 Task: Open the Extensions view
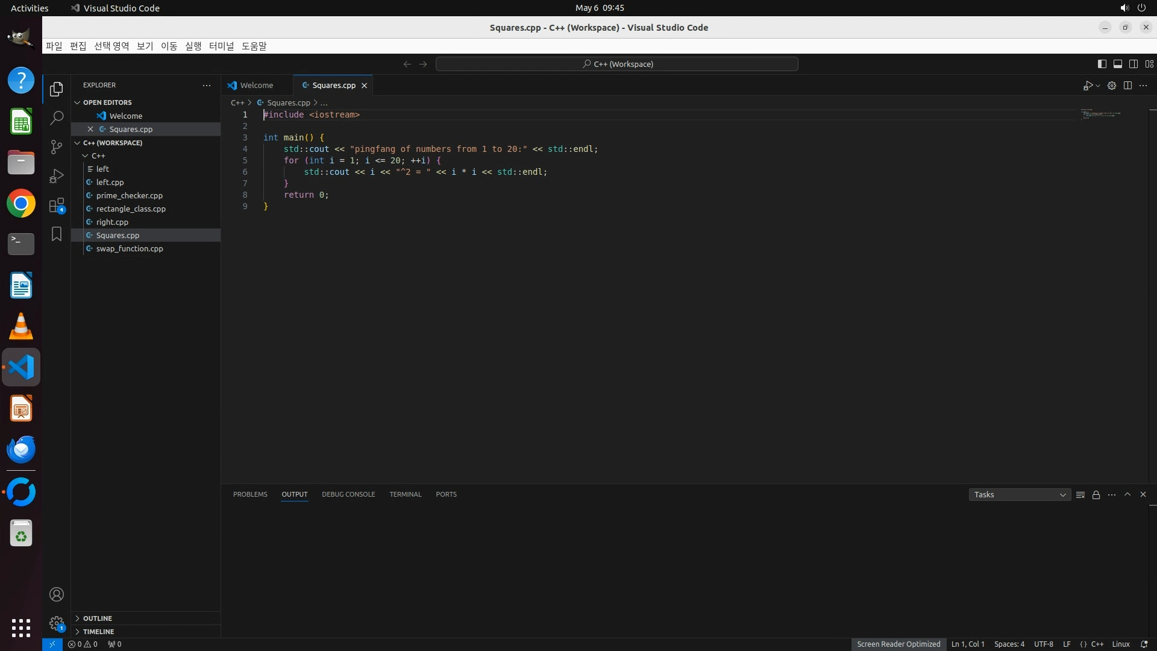coord(57,206)
